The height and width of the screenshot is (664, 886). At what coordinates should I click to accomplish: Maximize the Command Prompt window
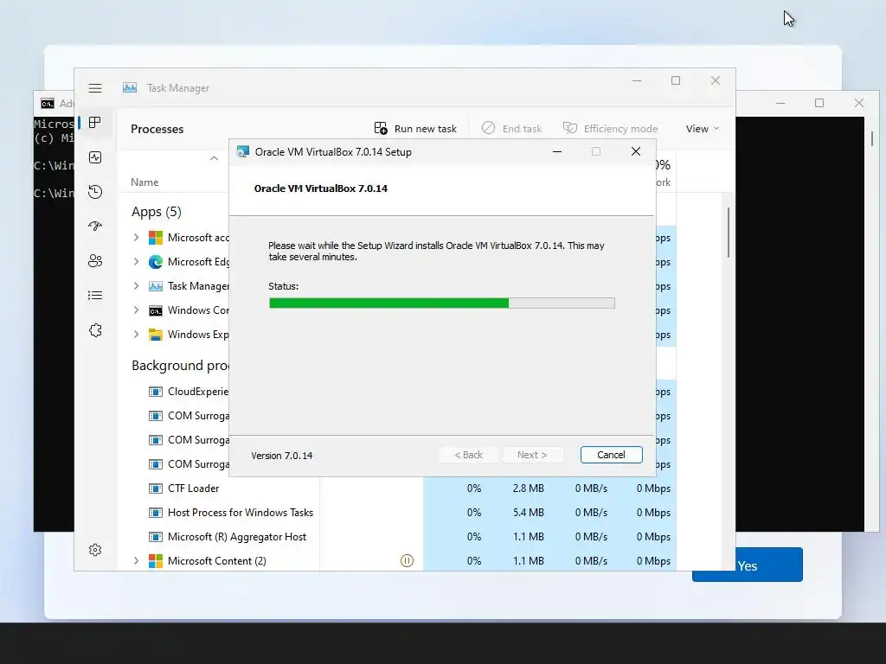[x=819, y=103]
